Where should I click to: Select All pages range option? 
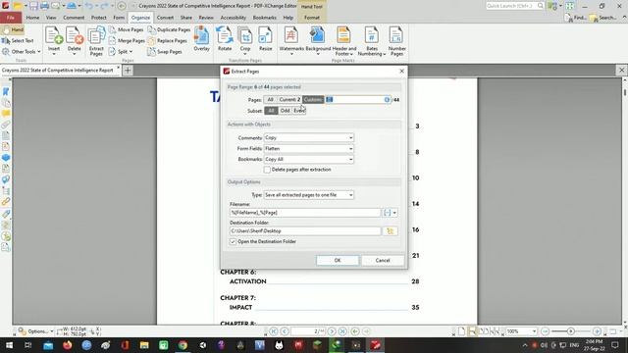point(271,100)
